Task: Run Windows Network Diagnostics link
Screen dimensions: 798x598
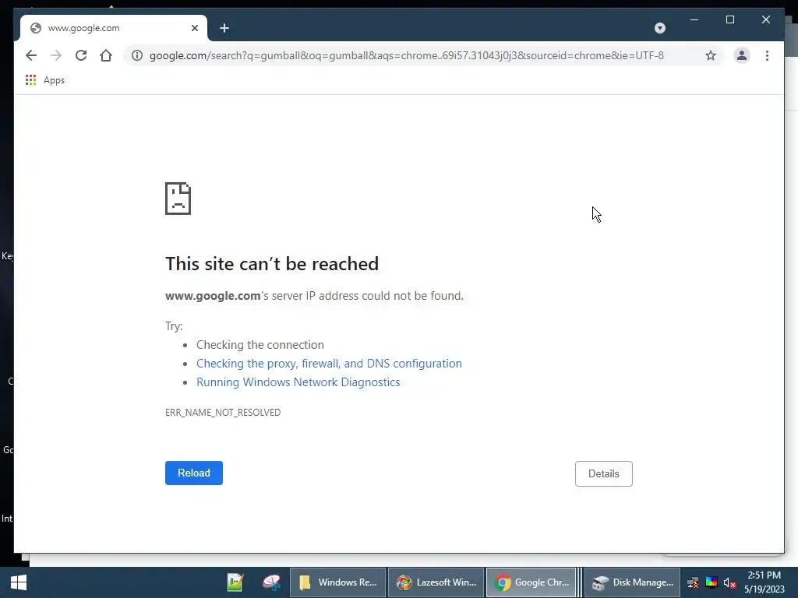Action: click(x=298, y=382)
